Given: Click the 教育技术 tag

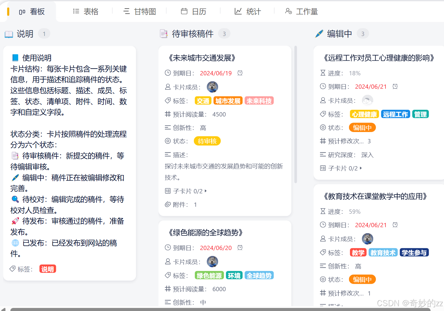Looking at the screenshot, I should pos(383,252).
